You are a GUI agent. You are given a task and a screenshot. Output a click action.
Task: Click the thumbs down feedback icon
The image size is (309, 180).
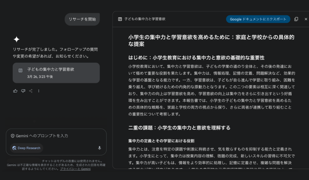(23, 91)
